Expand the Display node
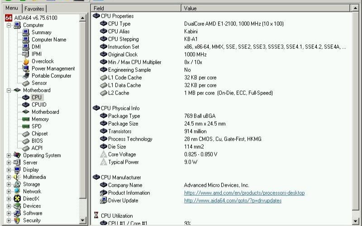Image resolution: width=362 pixels, height=226 pixels. pyautogui.click(x=9, y=170)
